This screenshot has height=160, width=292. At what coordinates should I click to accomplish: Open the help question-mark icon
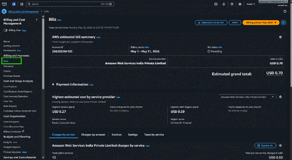pyautogui.click(x=232, y=4)
